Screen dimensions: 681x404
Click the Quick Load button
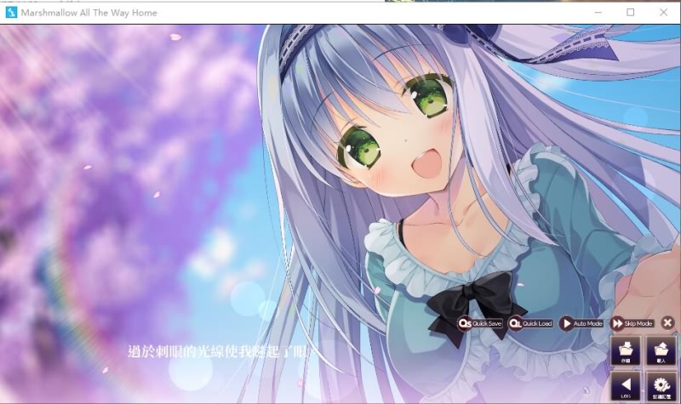[x=530, y=323]
